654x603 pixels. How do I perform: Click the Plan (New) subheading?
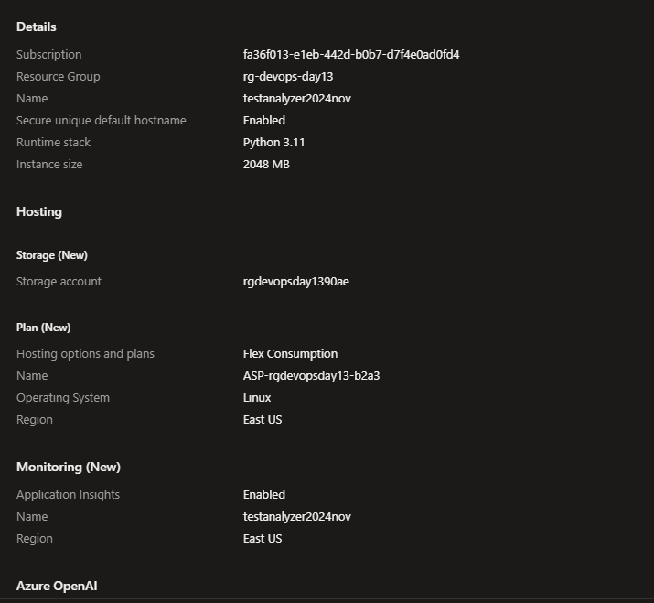[43, 328]
